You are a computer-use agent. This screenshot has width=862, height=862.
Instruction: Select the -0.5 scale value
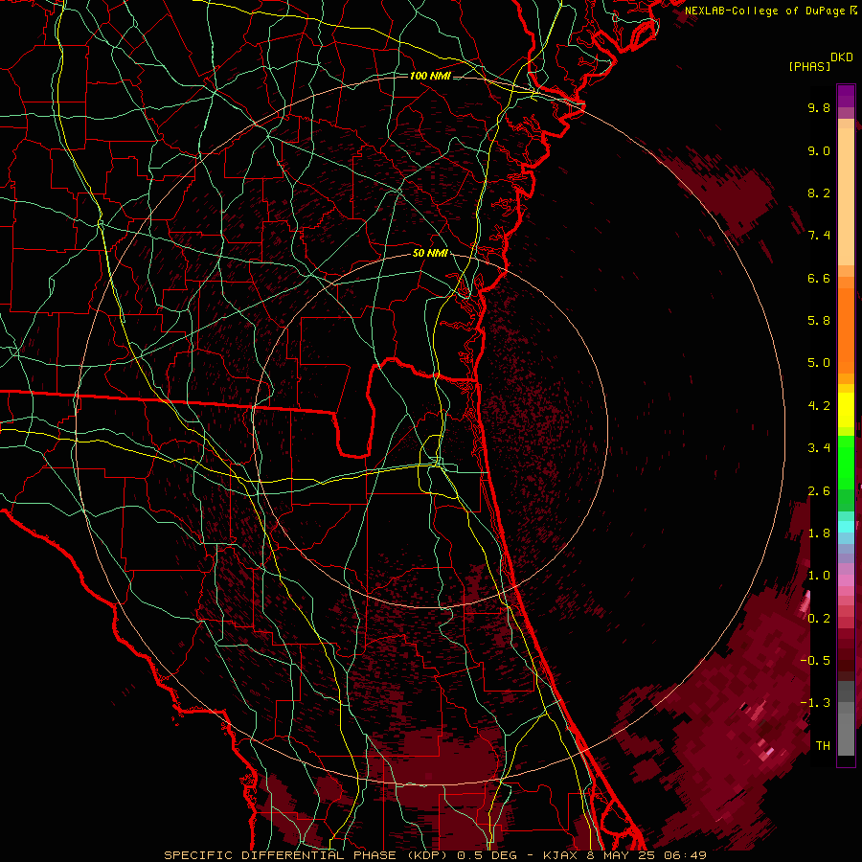pyautogui.click(x=815, y=661)
